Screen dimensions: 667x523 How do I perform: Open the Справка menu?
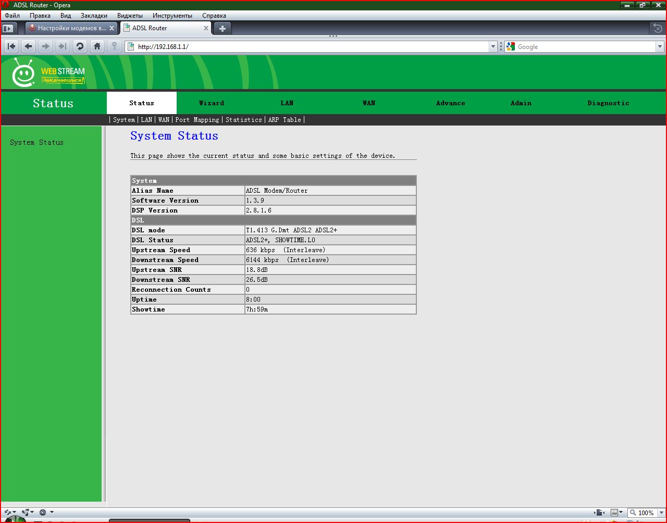[x=214, y=16]
